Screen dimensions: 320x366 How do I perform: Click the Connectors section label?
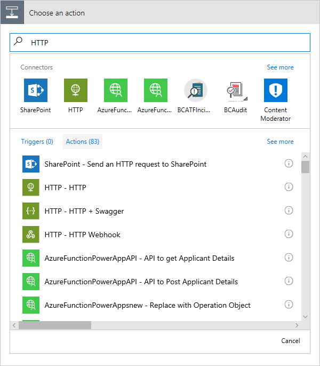[x=37, y=67]
